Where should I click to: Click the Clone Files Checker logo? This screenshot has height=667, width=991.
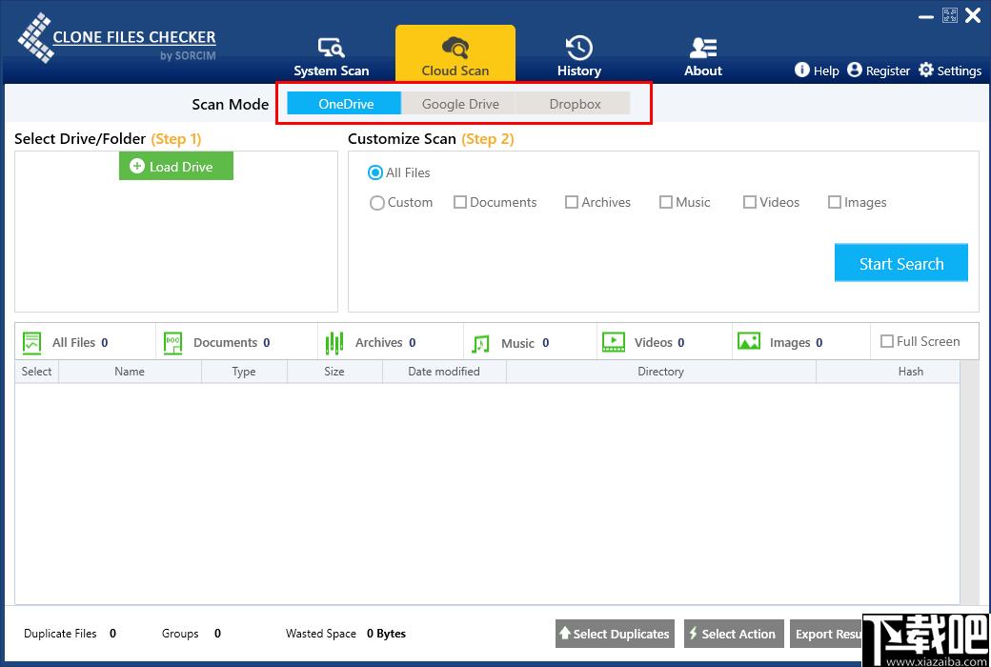coord(117,39)
